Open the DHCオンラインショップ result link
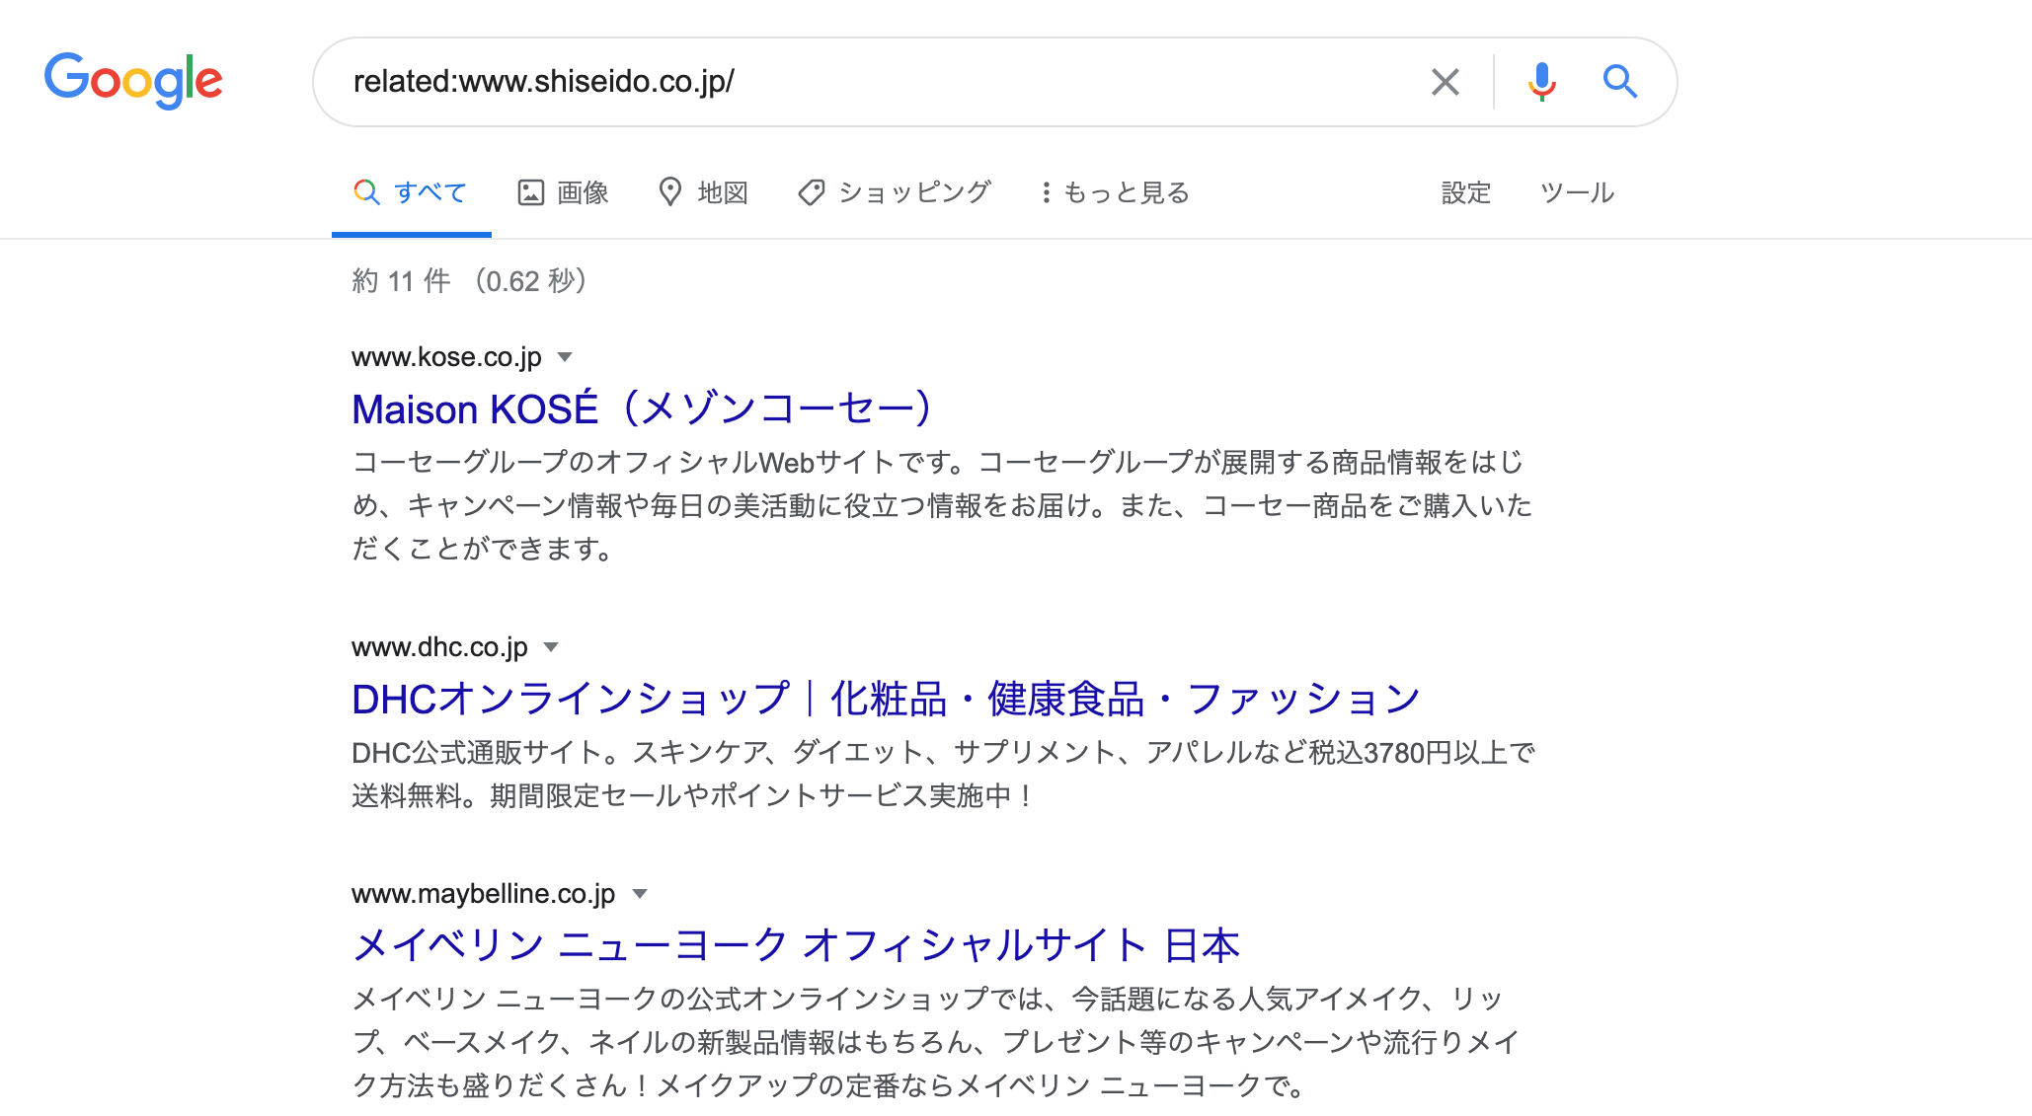 (x=886, y=699)
